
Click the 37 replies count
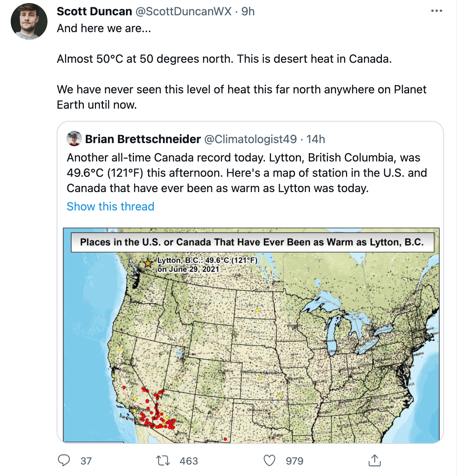pos(86,461)
